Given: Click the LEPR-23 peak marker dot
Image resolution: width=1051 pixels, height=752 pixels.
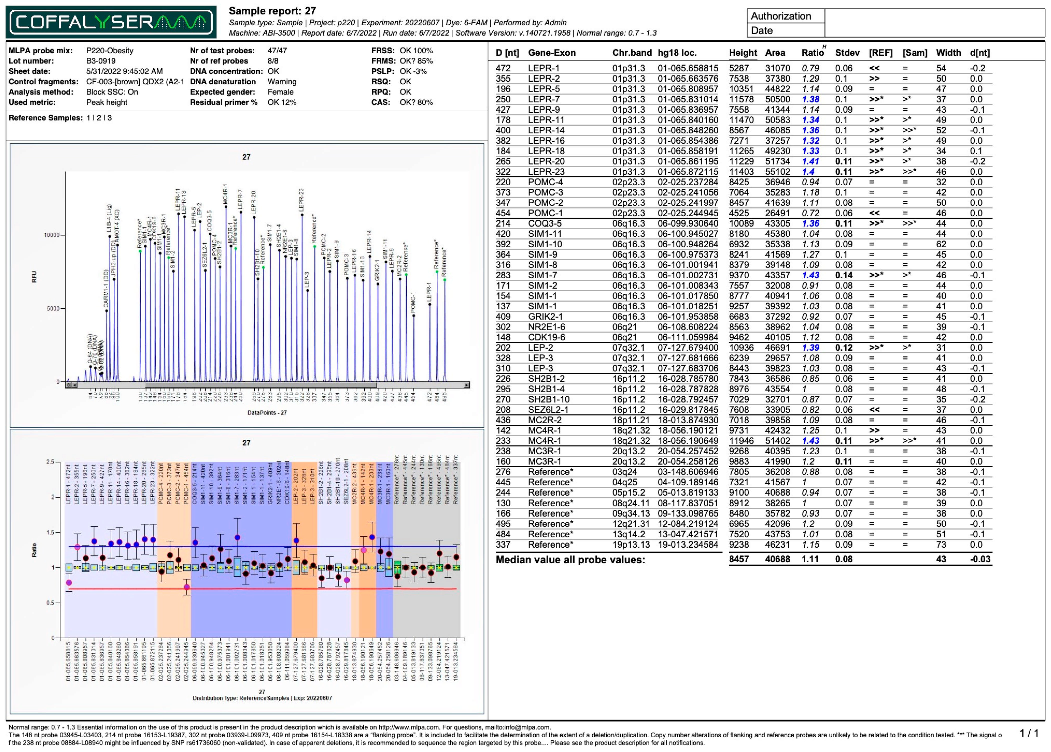Looking at the screenshot, I should point(302,214).
